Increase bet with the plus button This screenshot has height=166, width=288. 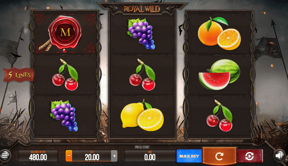point(114,156)
